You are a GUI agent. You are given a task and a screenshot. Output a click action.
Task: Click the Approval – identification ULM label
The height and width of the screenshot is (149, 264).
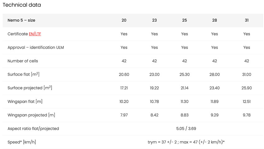36,47
